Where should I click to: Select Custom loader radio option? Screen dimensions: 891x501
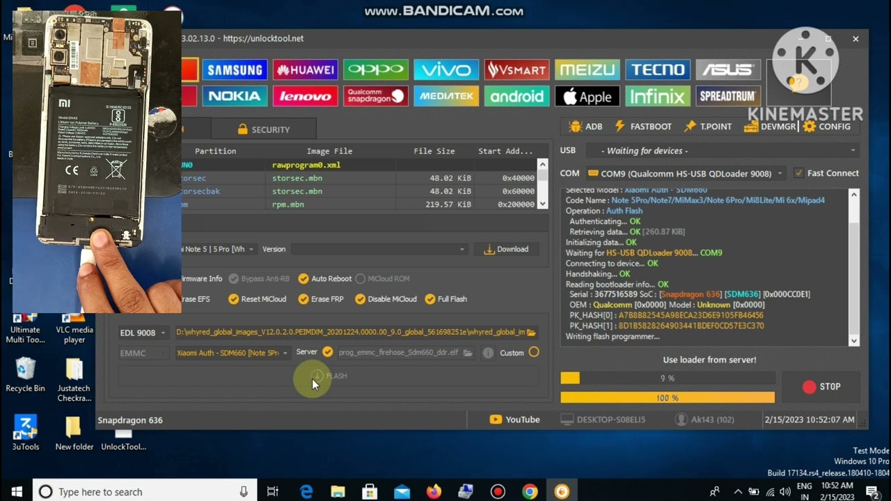pos(534,352)
